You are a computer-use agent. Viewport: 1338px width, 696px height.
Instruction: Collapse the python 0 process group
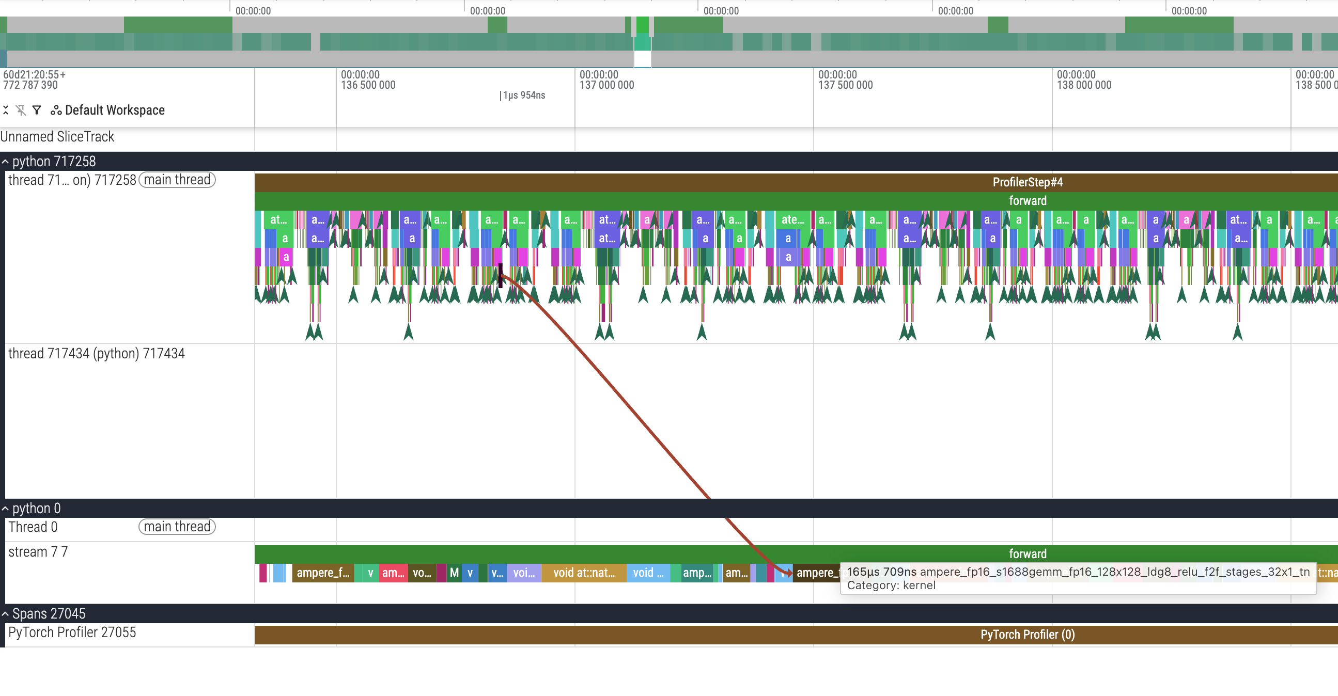click(x=5, y=509)
